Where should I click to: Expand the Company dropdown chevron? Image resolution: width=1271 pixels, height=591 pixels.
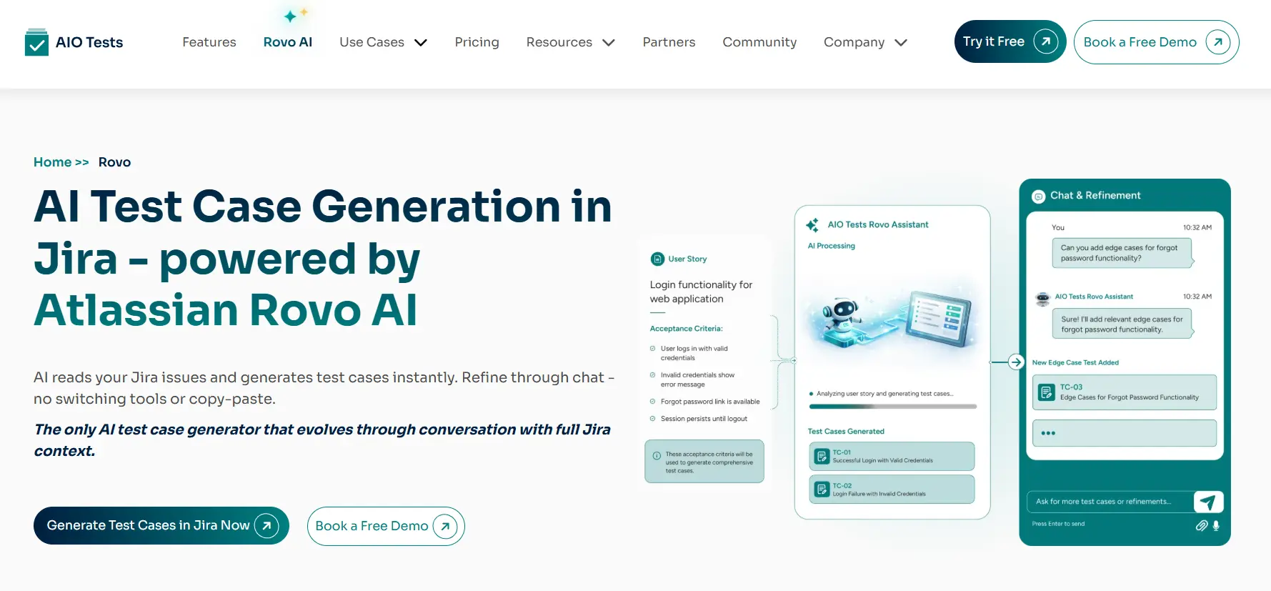(901, 43)
